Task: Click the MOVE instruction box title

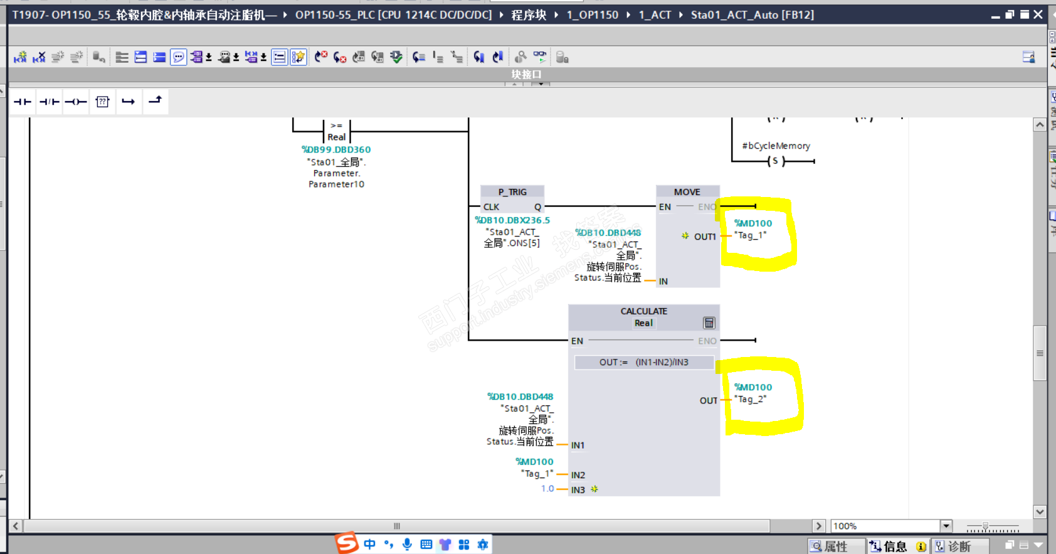Action: tap(687, 192)
